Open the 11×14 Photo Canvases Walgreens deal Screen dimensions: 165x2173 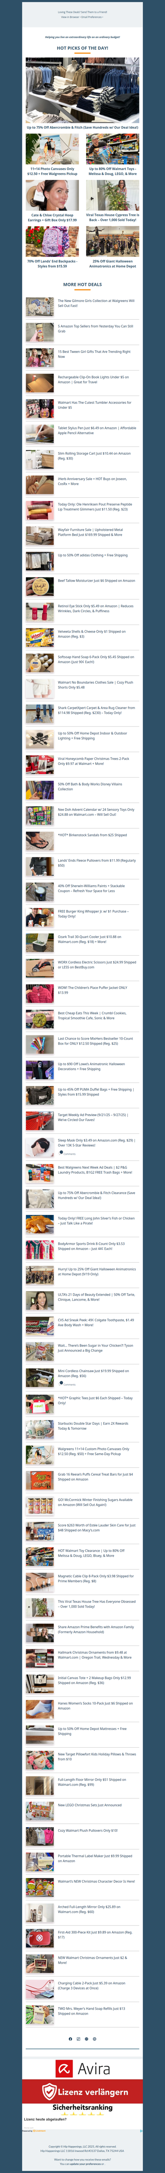[x=52, y=151]
